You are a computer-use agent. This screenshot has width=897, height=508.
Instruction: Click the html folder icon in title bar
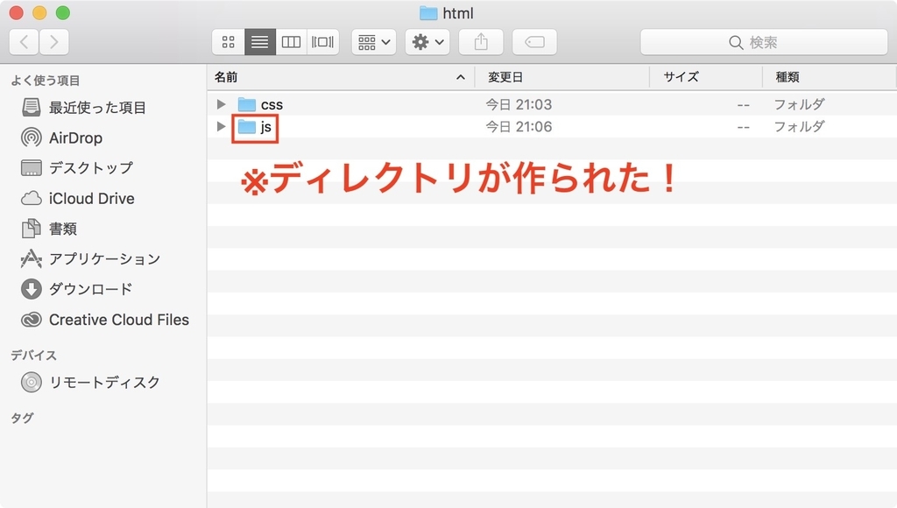[427, 12]
